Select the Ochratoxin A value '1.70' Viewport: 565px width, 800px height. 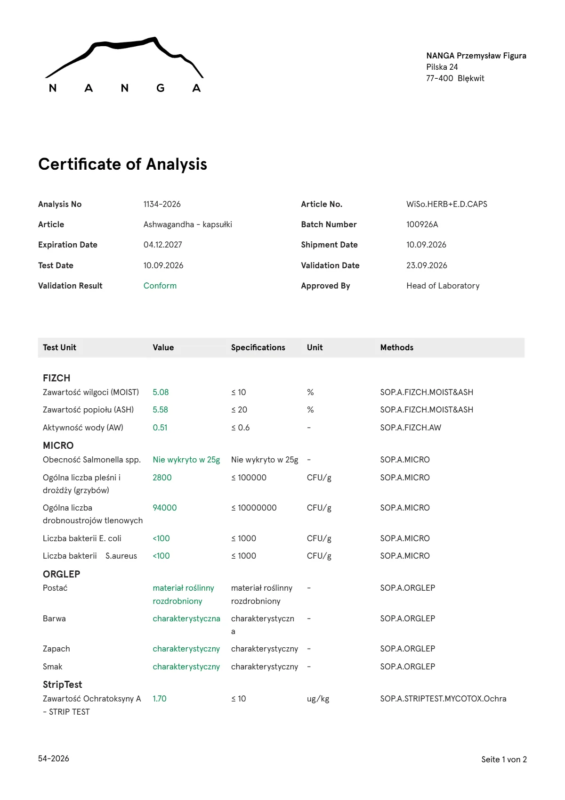[160, 699]
